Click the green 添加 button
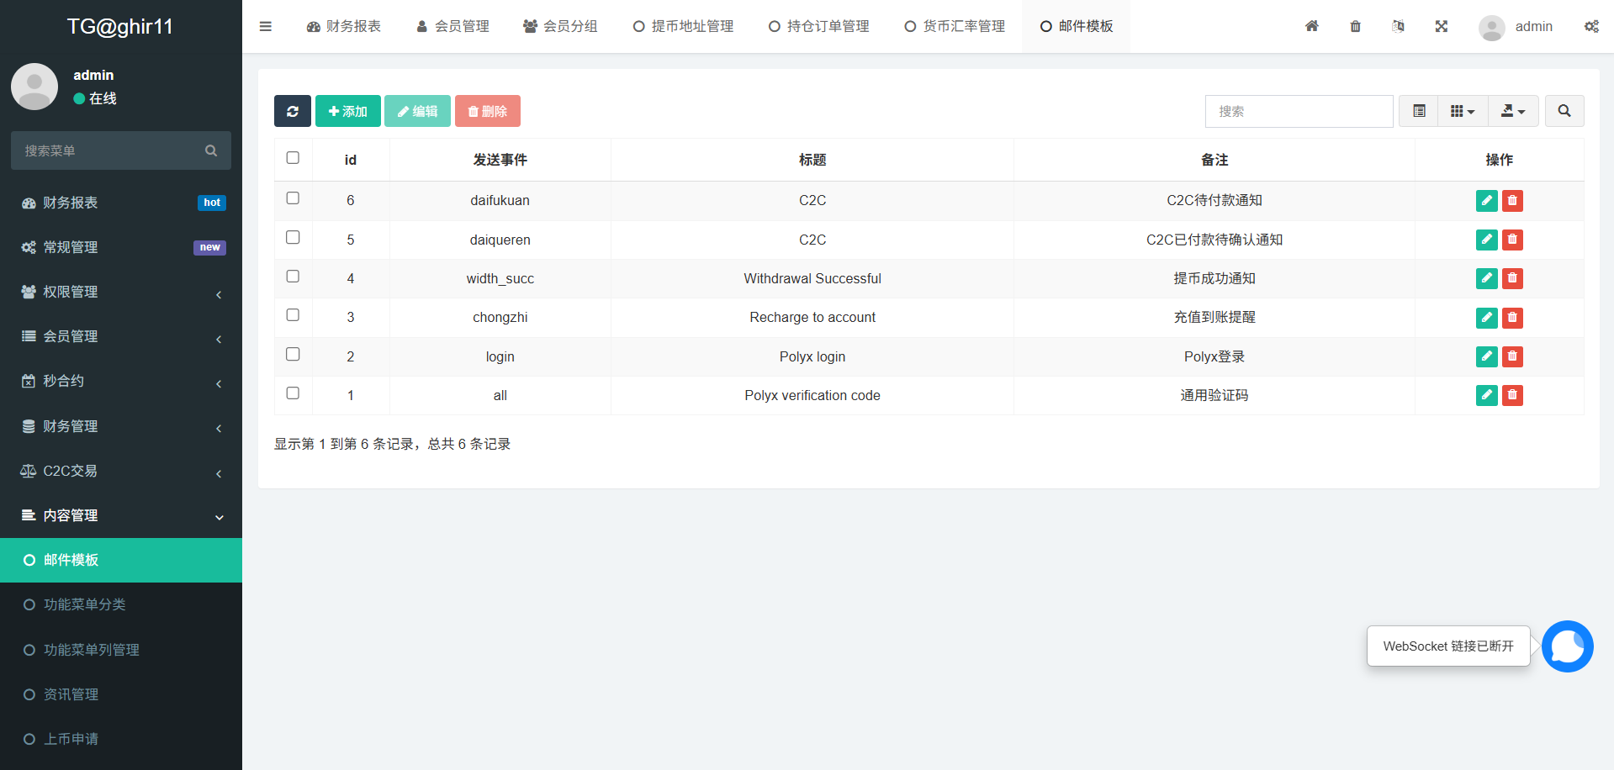The image size is (1614, 770). (x=347, y=111)
